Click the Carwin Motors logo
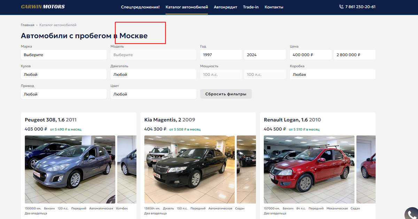418x219 pixels. click(42, 7)
